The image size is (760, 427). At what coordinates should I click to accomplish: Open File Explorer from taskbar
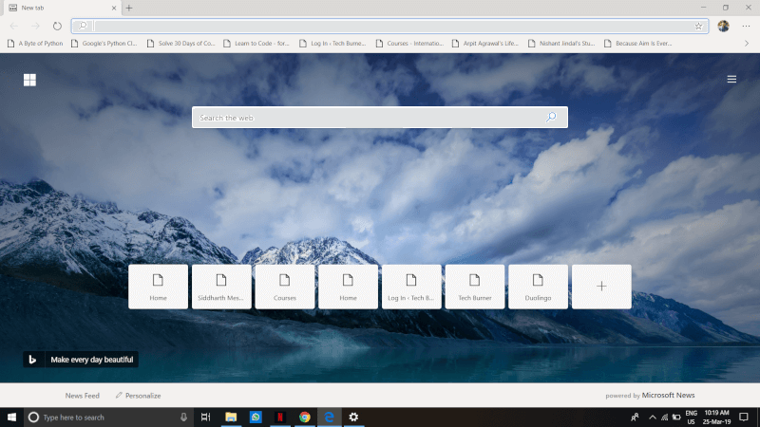click(x=231, y=418)
